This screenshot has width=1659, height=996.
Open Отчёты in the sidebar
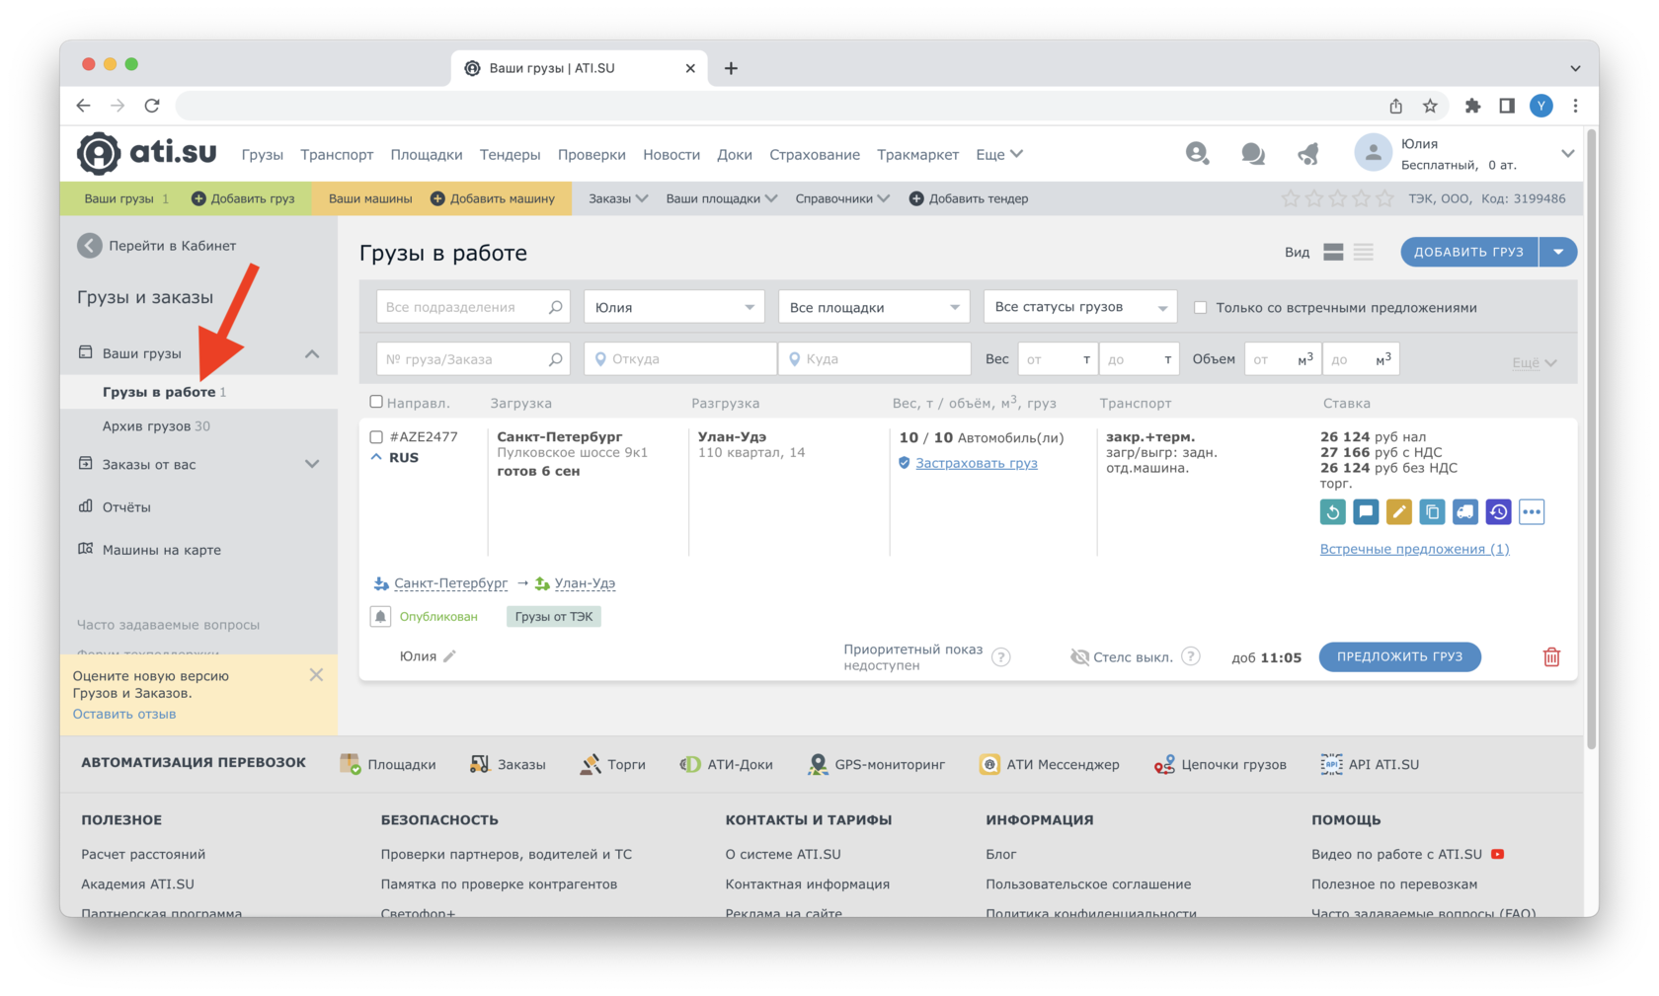[126, 507]
